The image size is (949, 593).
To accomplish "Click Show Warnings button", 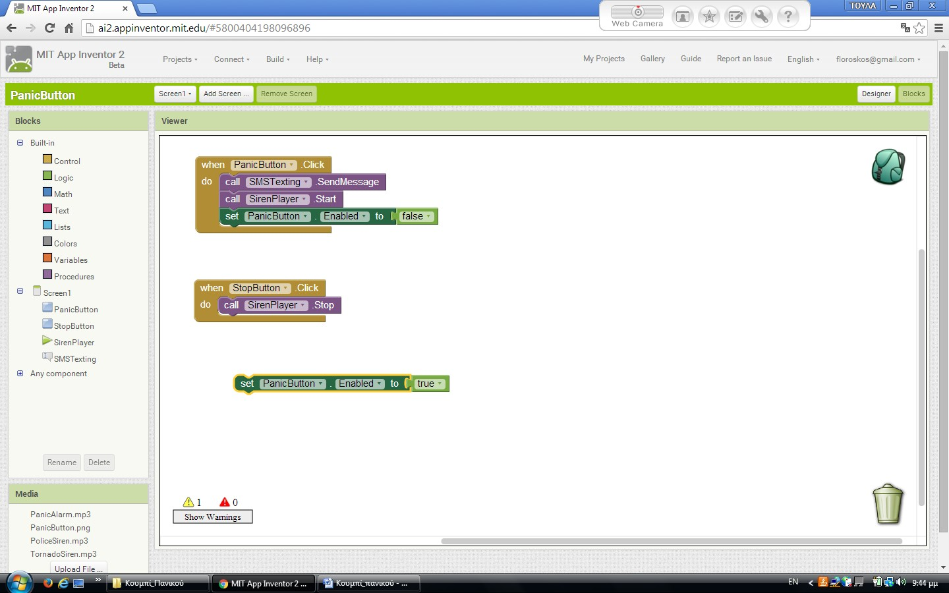I will click(213, 517).
